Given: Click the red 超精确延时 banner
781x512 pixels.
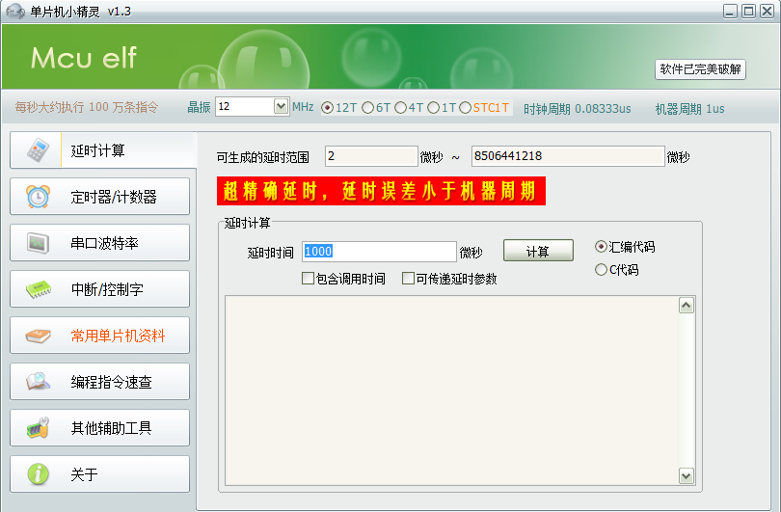Looking at the screenshot, I should coord(381,191).
